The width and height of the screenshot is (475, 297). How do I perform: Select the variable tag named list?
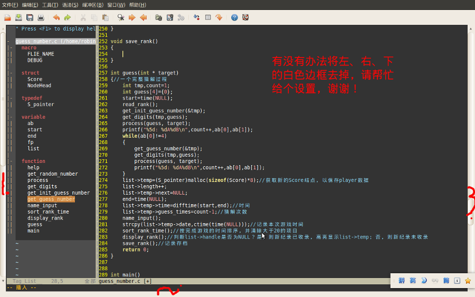33,148
